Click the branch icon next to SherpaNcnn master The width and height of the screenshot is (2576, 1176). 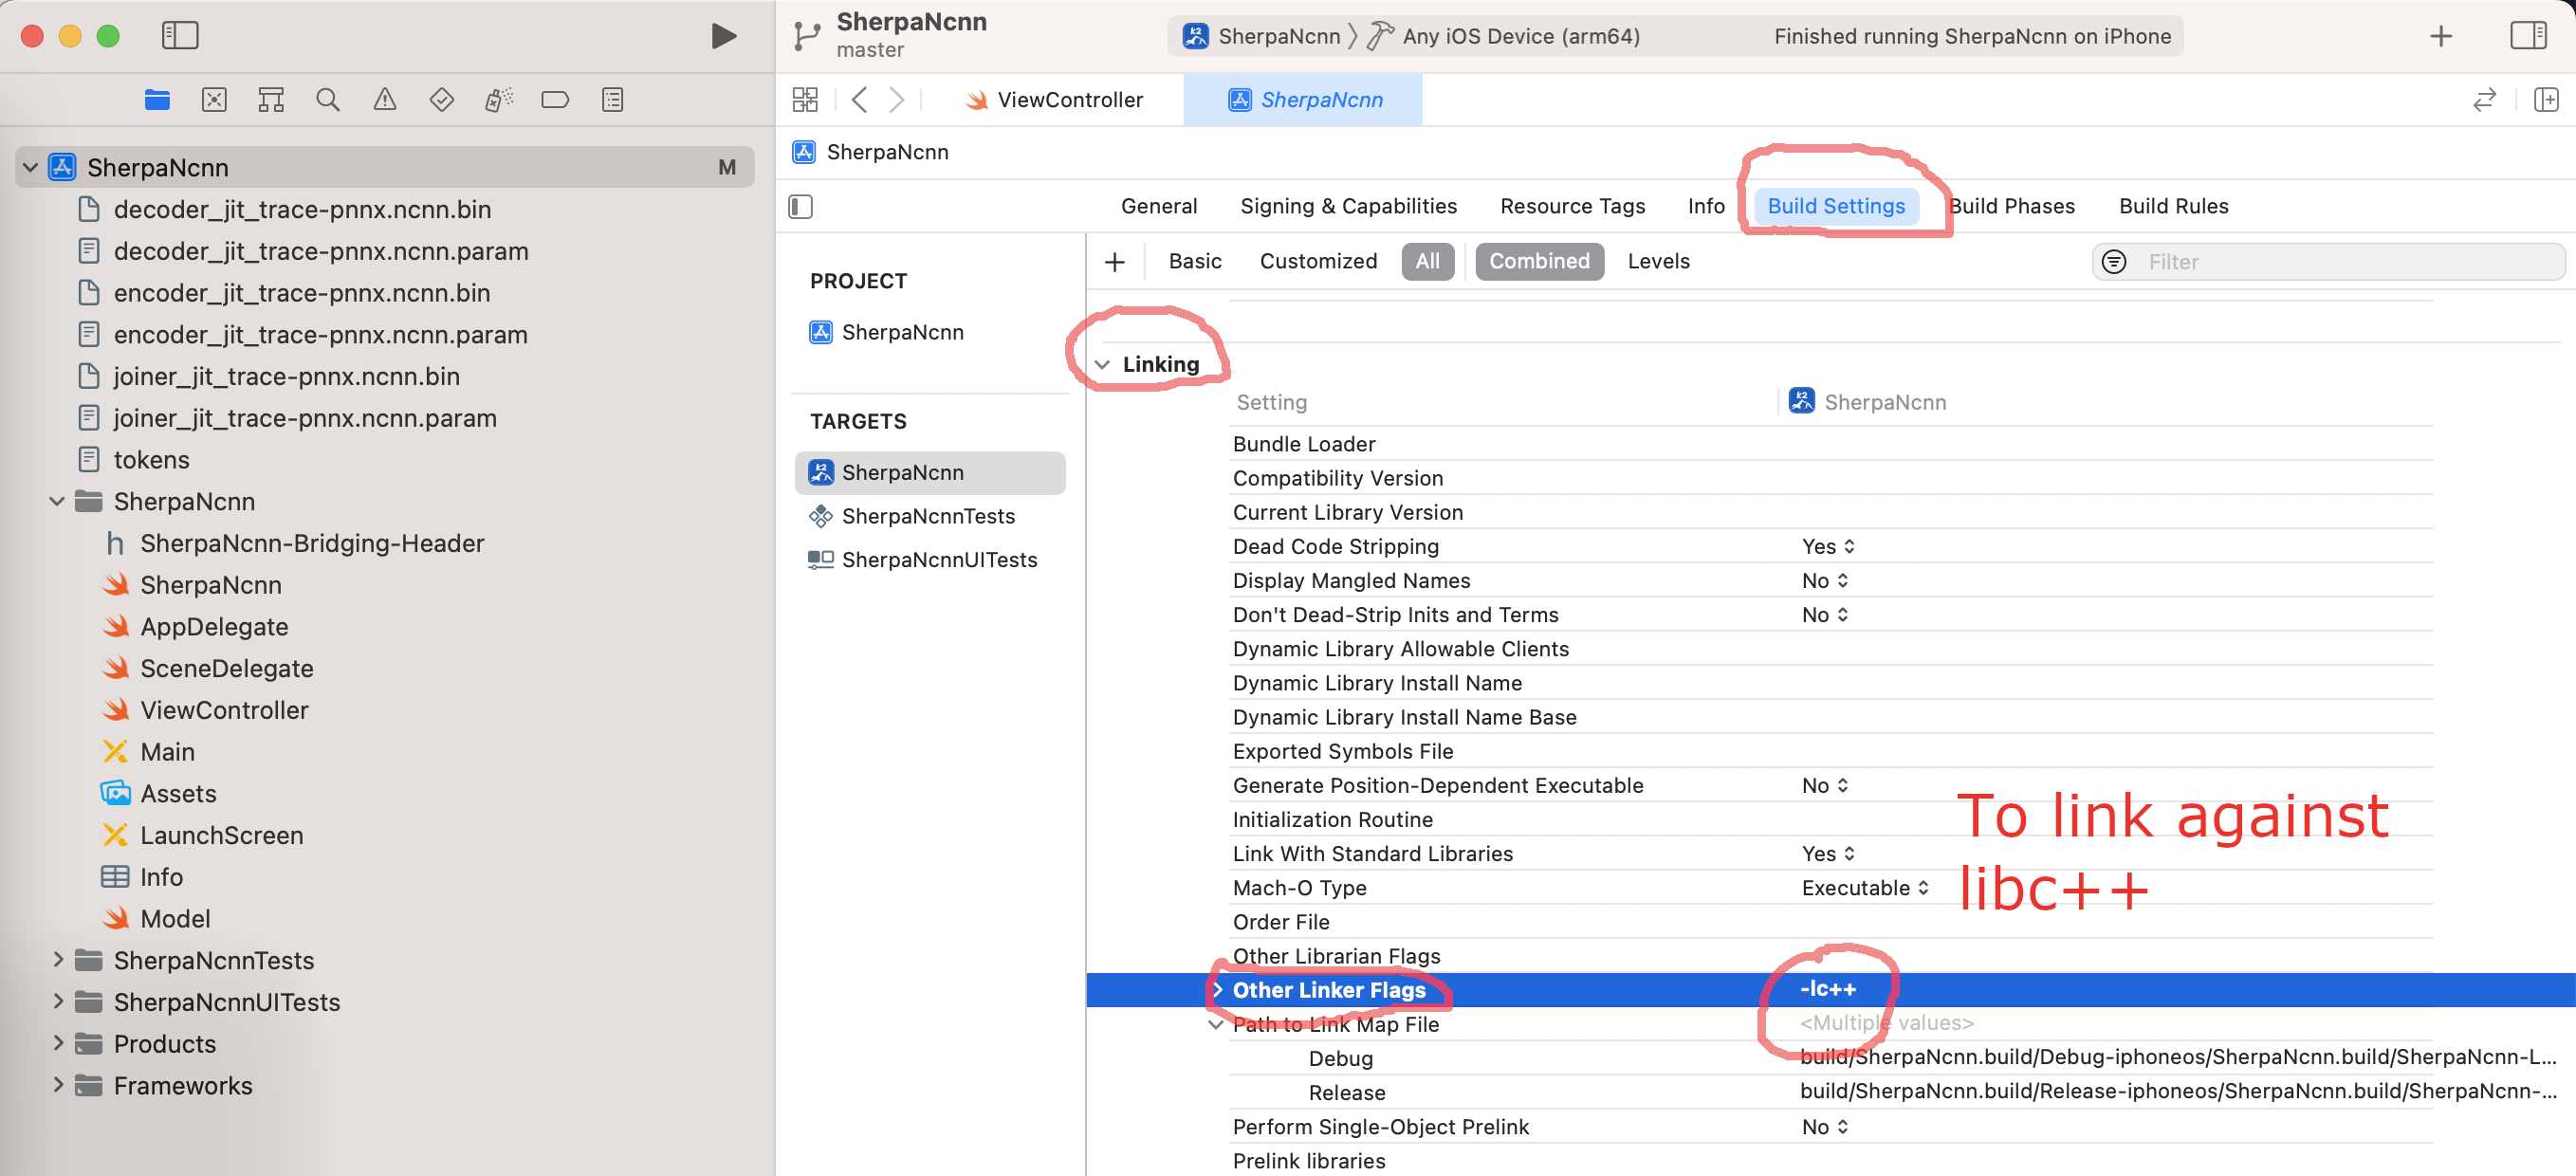(x=807, y=36)
